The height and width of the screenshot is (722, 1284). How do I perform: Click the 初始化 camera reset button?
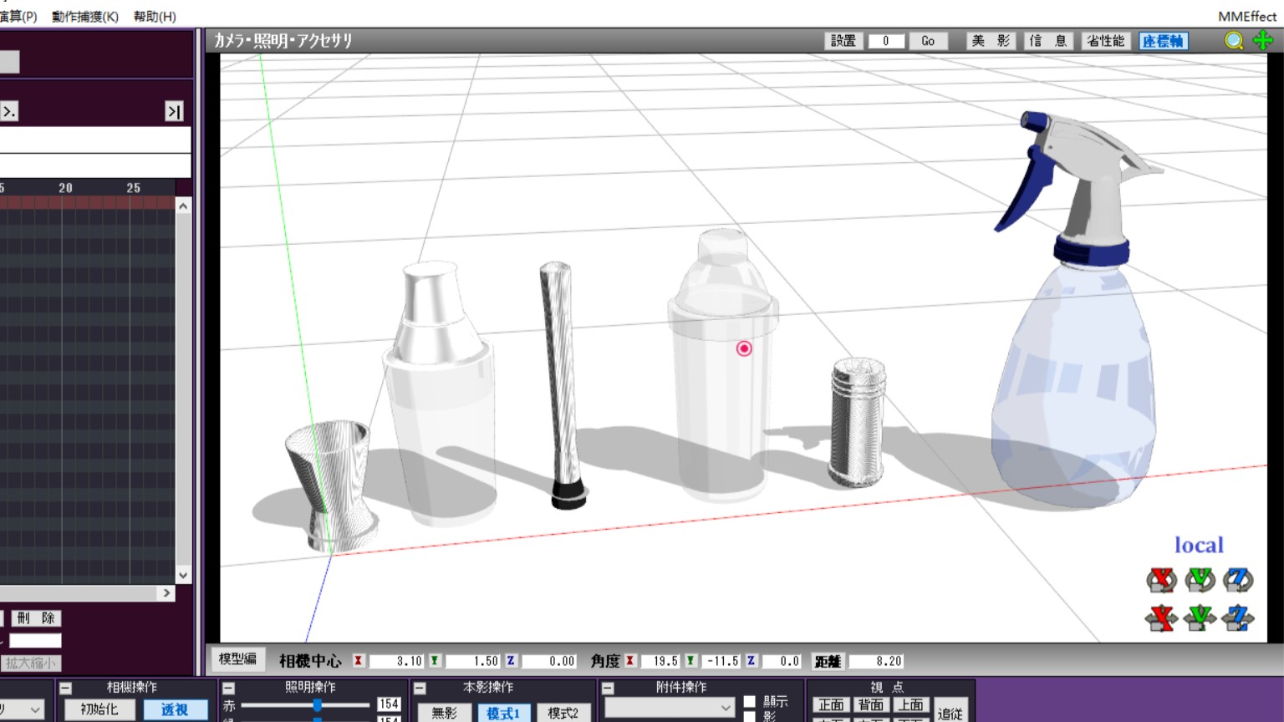point(99,709)
